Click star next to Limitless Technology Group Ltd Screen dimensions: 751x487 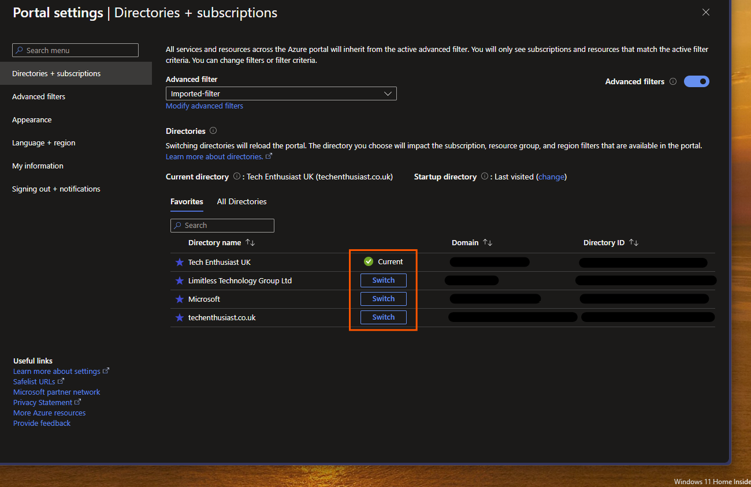pos(179,281)
